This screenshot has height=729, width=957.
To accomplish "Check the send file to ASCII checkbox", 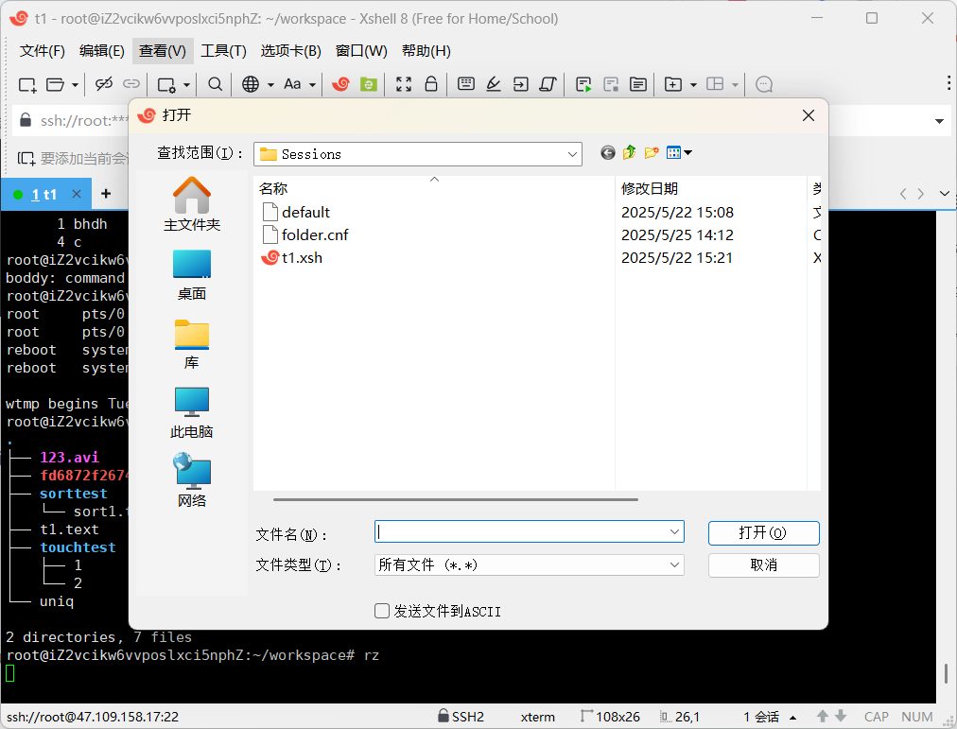I will point(382,611).
